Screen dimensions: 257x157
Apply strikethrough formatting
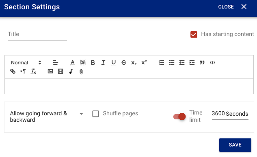coord(124,63)
